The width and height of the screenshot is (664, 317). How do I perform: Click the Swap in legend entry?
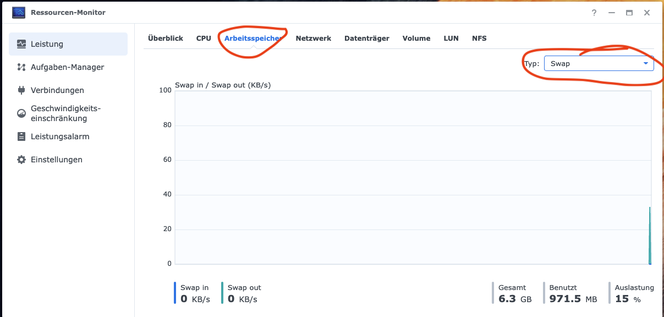[x=193, y=293]
